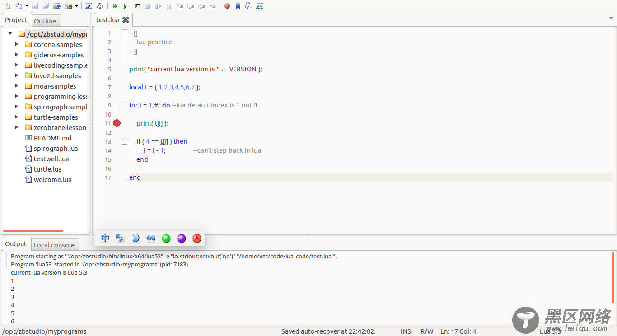Click the Stop process square icon
This screenshot has width=617, height=336.
pos(147,6)
